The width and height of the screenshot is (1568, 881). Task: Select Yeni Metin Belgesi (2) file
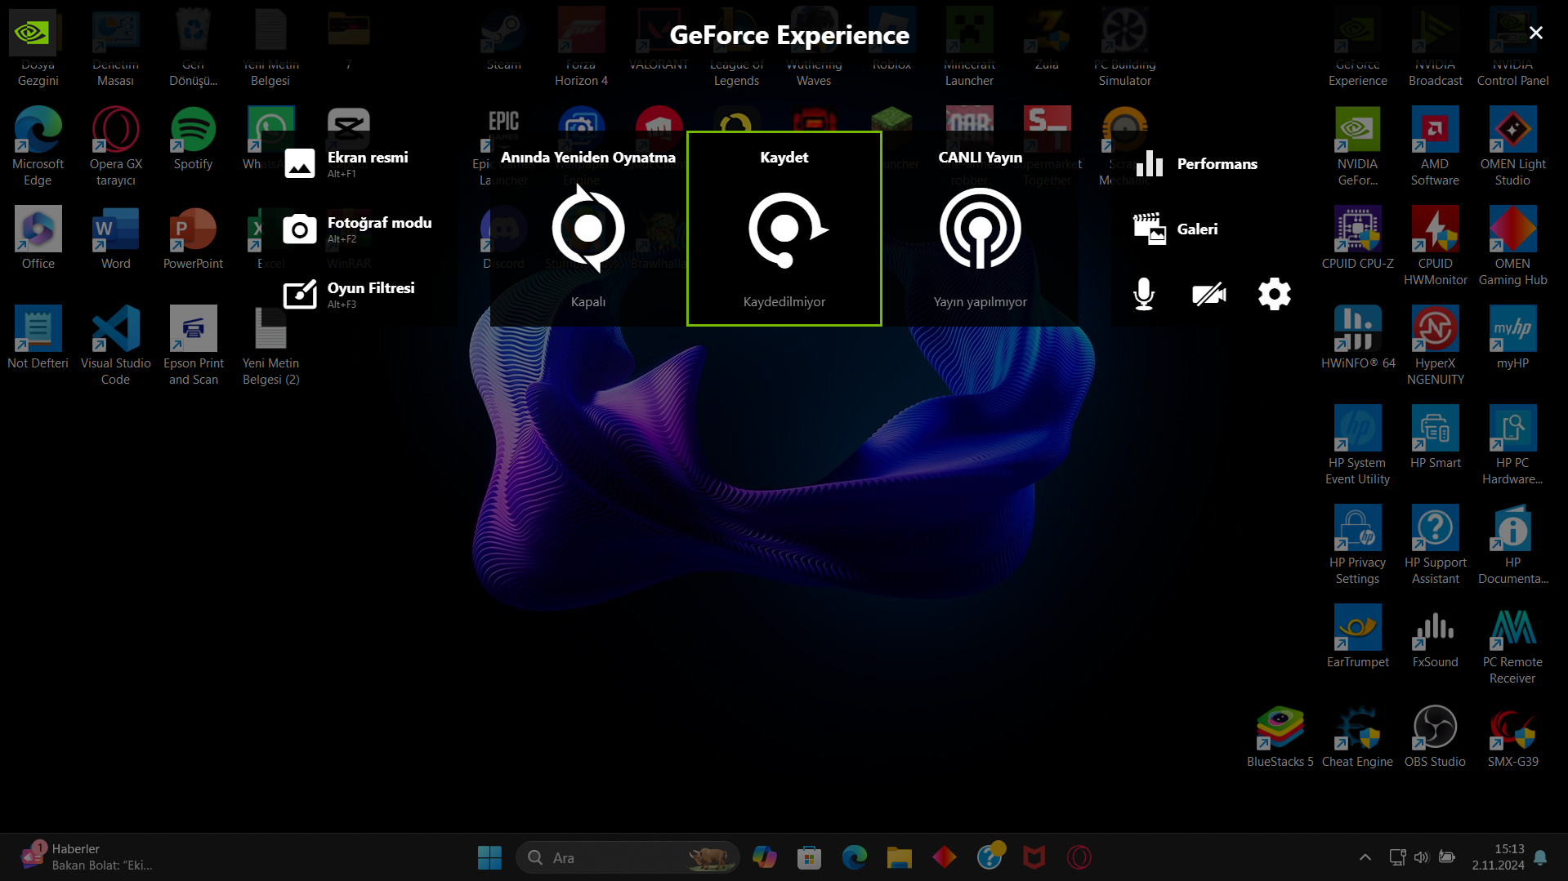271,345
